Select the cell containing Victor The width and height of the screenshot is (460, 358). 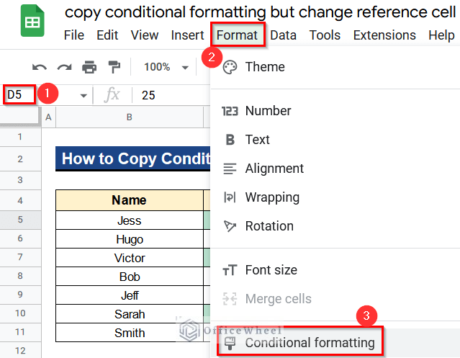point(130,258)
